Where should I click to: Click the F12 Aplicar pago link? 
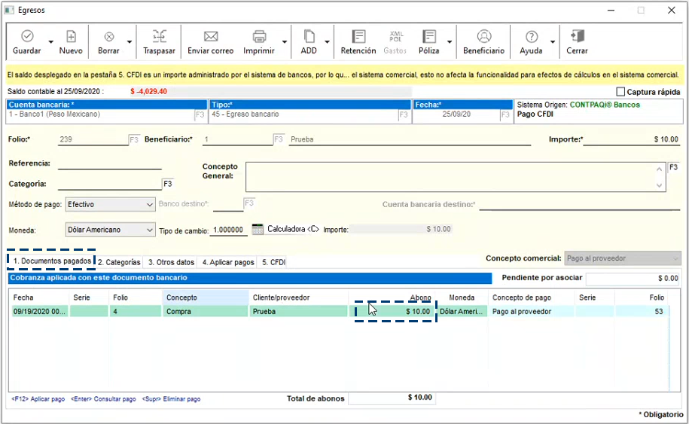pos(38,399)
